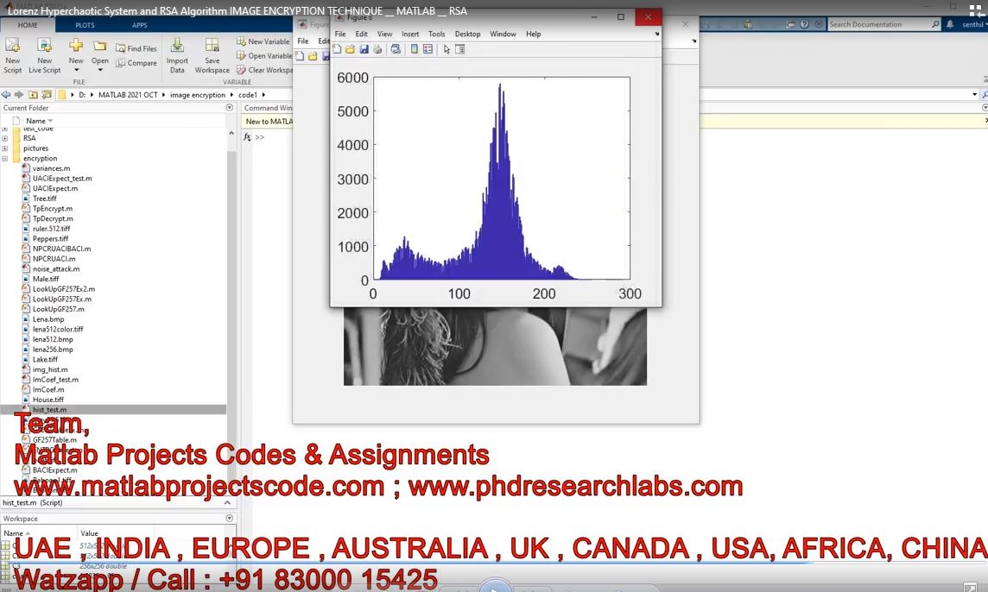Click New Figure icon in Figure 8 toolbar
988x592 pixels.
tap(337, 49)
